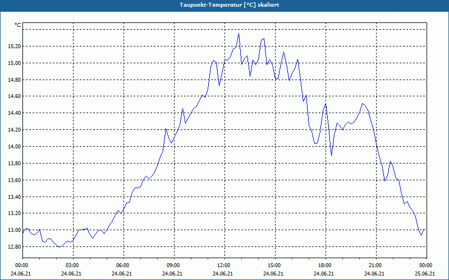
Task: Select the 13,80 axis value
Action: [x=15, y=164]
